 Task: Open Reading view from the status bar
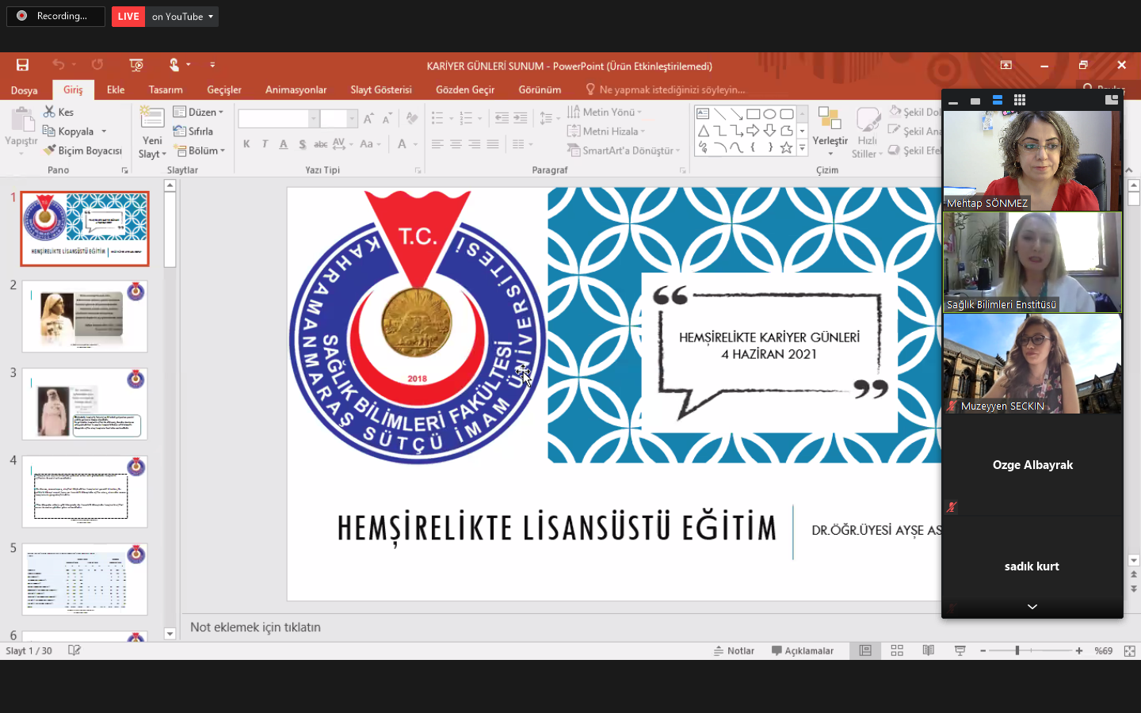(928, 650)
